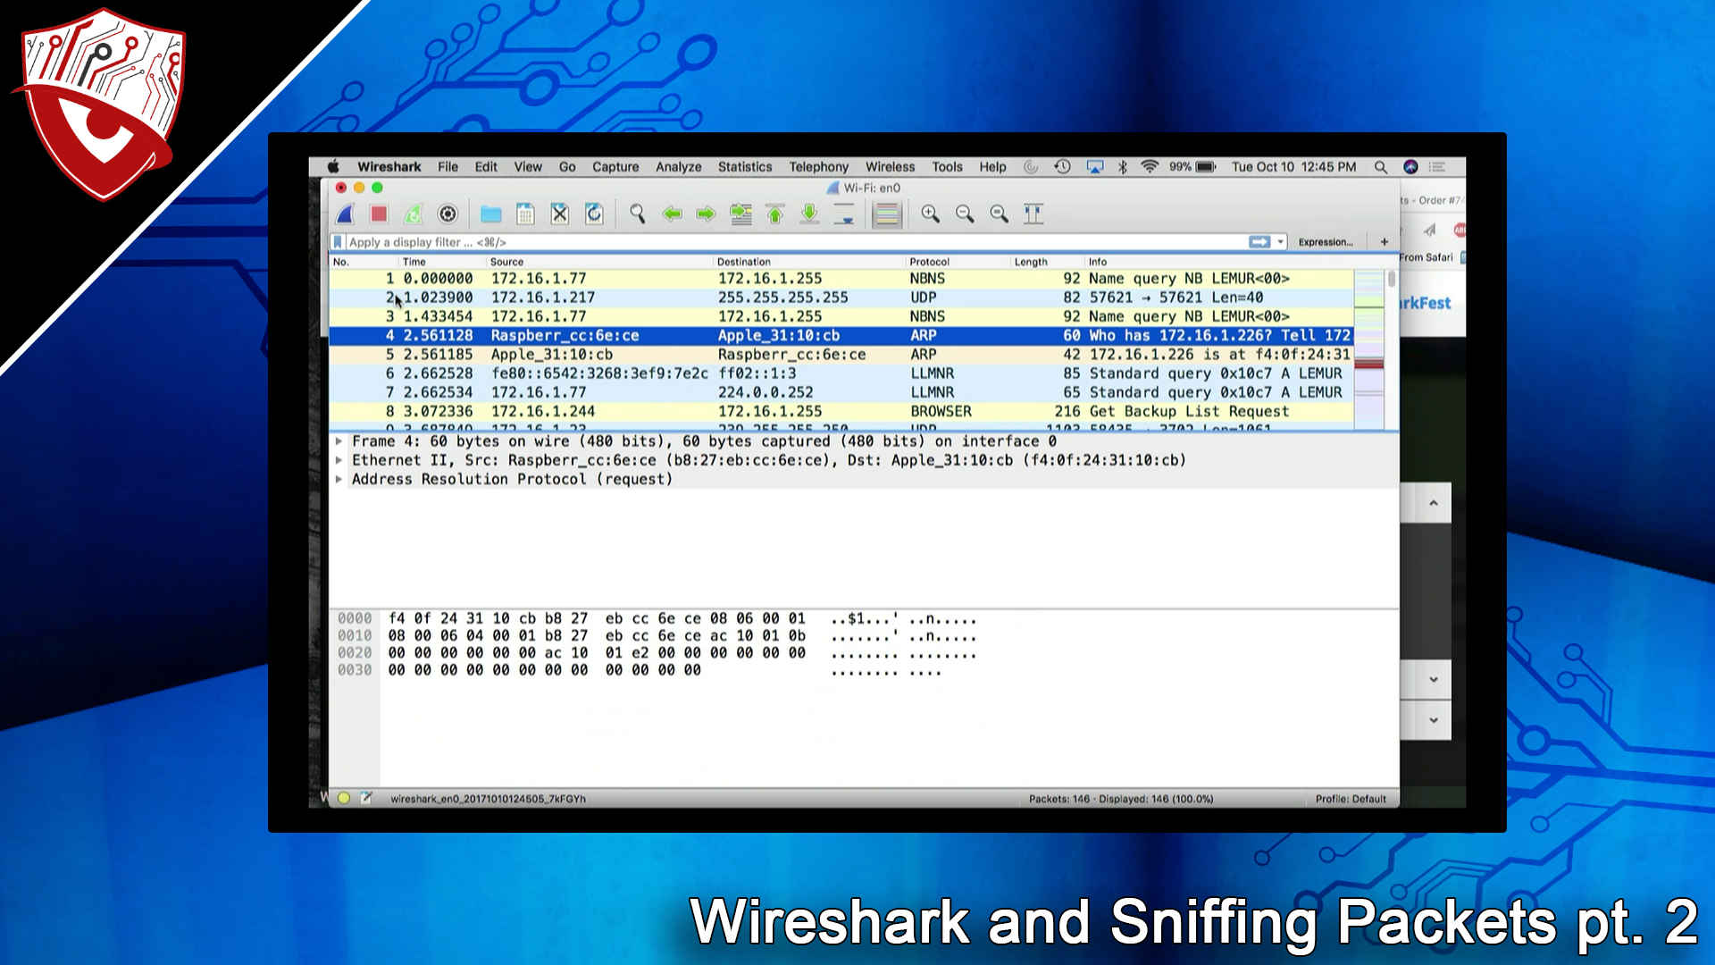Open the Expression… filter builder
Viewport: 1715px width, 965px height.
[1326, 242]
